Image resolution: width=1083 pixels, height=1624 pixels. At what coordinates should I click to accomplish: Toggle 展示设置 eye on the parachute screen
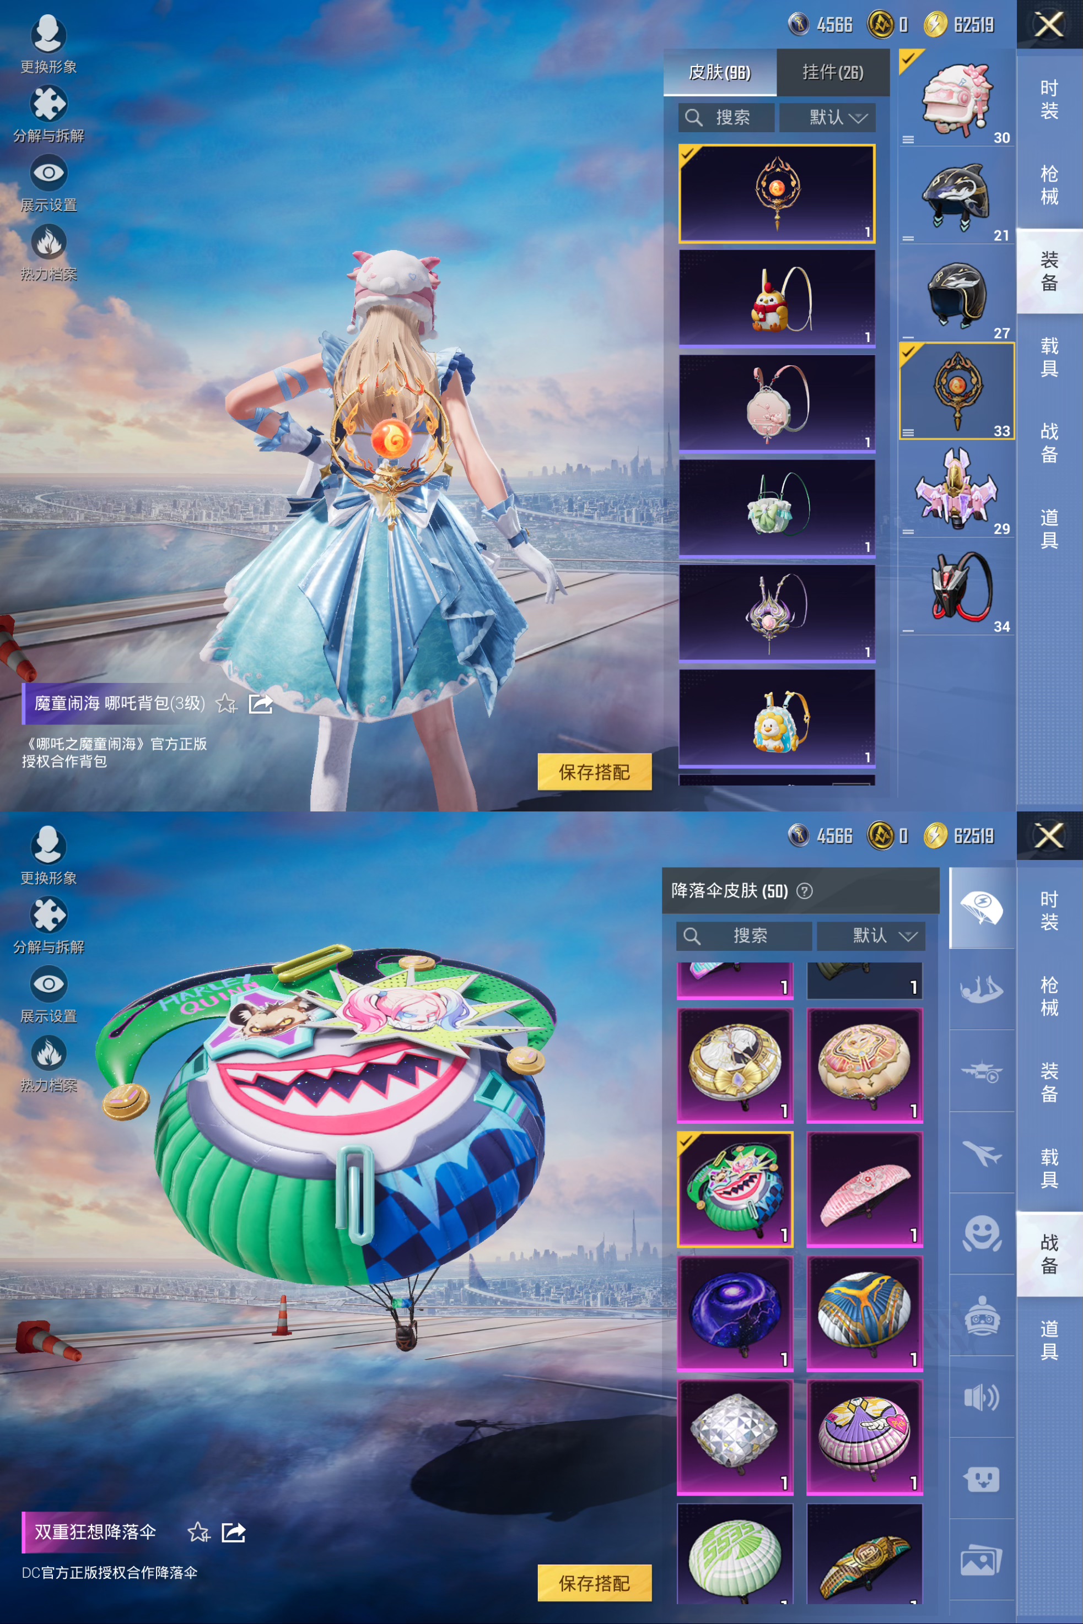click(x=49, y=983)
